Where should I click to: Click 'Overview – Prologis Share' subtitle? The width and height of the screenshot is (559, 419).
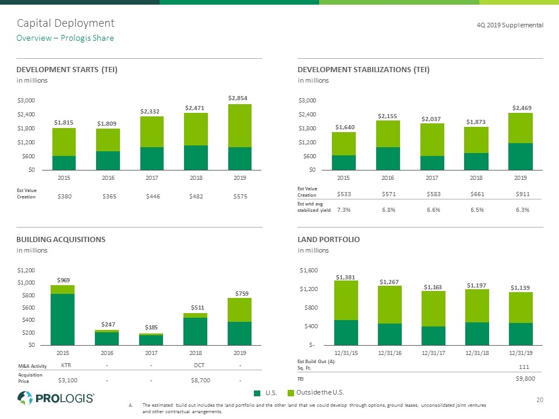click(65, 38)
